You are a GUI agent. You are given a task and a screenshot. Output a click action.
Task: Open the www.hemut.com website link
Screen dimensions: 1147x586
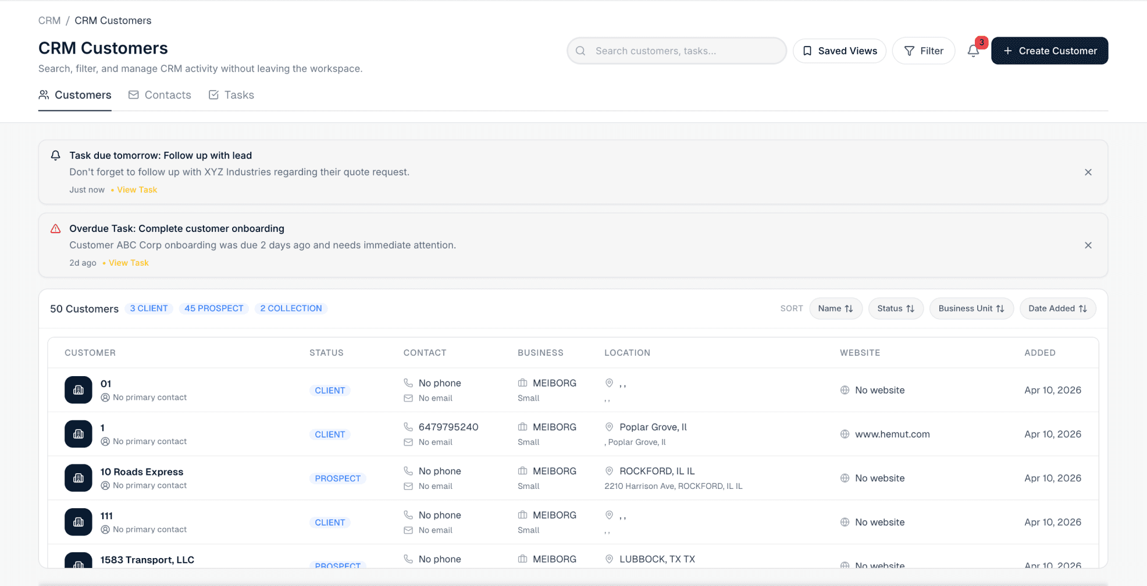tap(892, 434)
